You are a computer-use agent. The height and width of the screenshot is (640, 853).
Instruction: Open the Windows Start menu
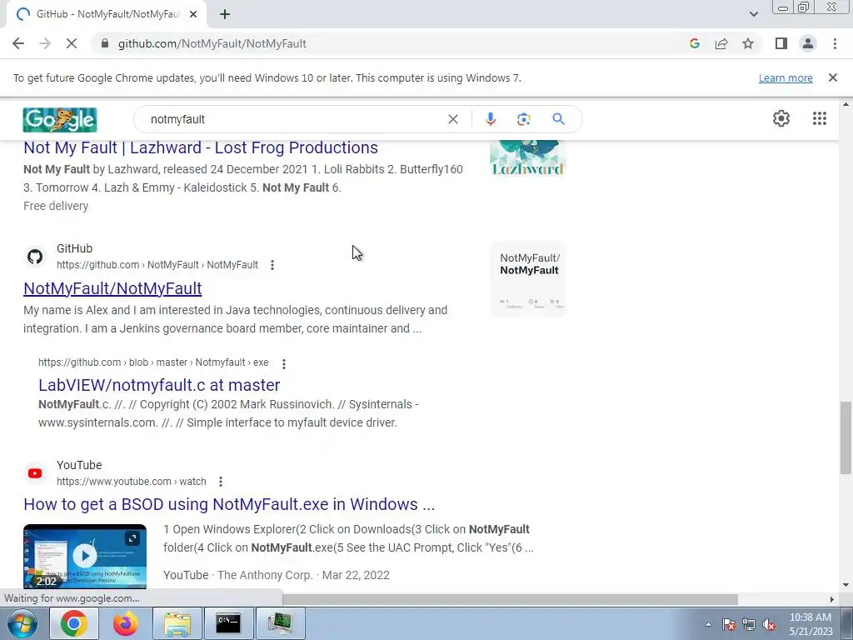tap(22, 623)
